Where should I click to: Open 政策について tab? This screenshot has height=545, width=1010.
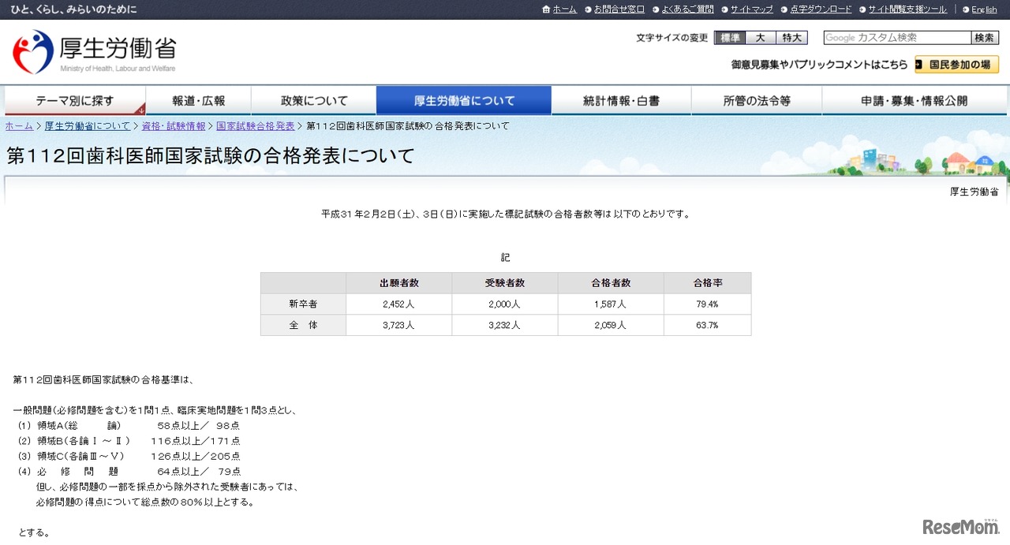coord(314,101)
